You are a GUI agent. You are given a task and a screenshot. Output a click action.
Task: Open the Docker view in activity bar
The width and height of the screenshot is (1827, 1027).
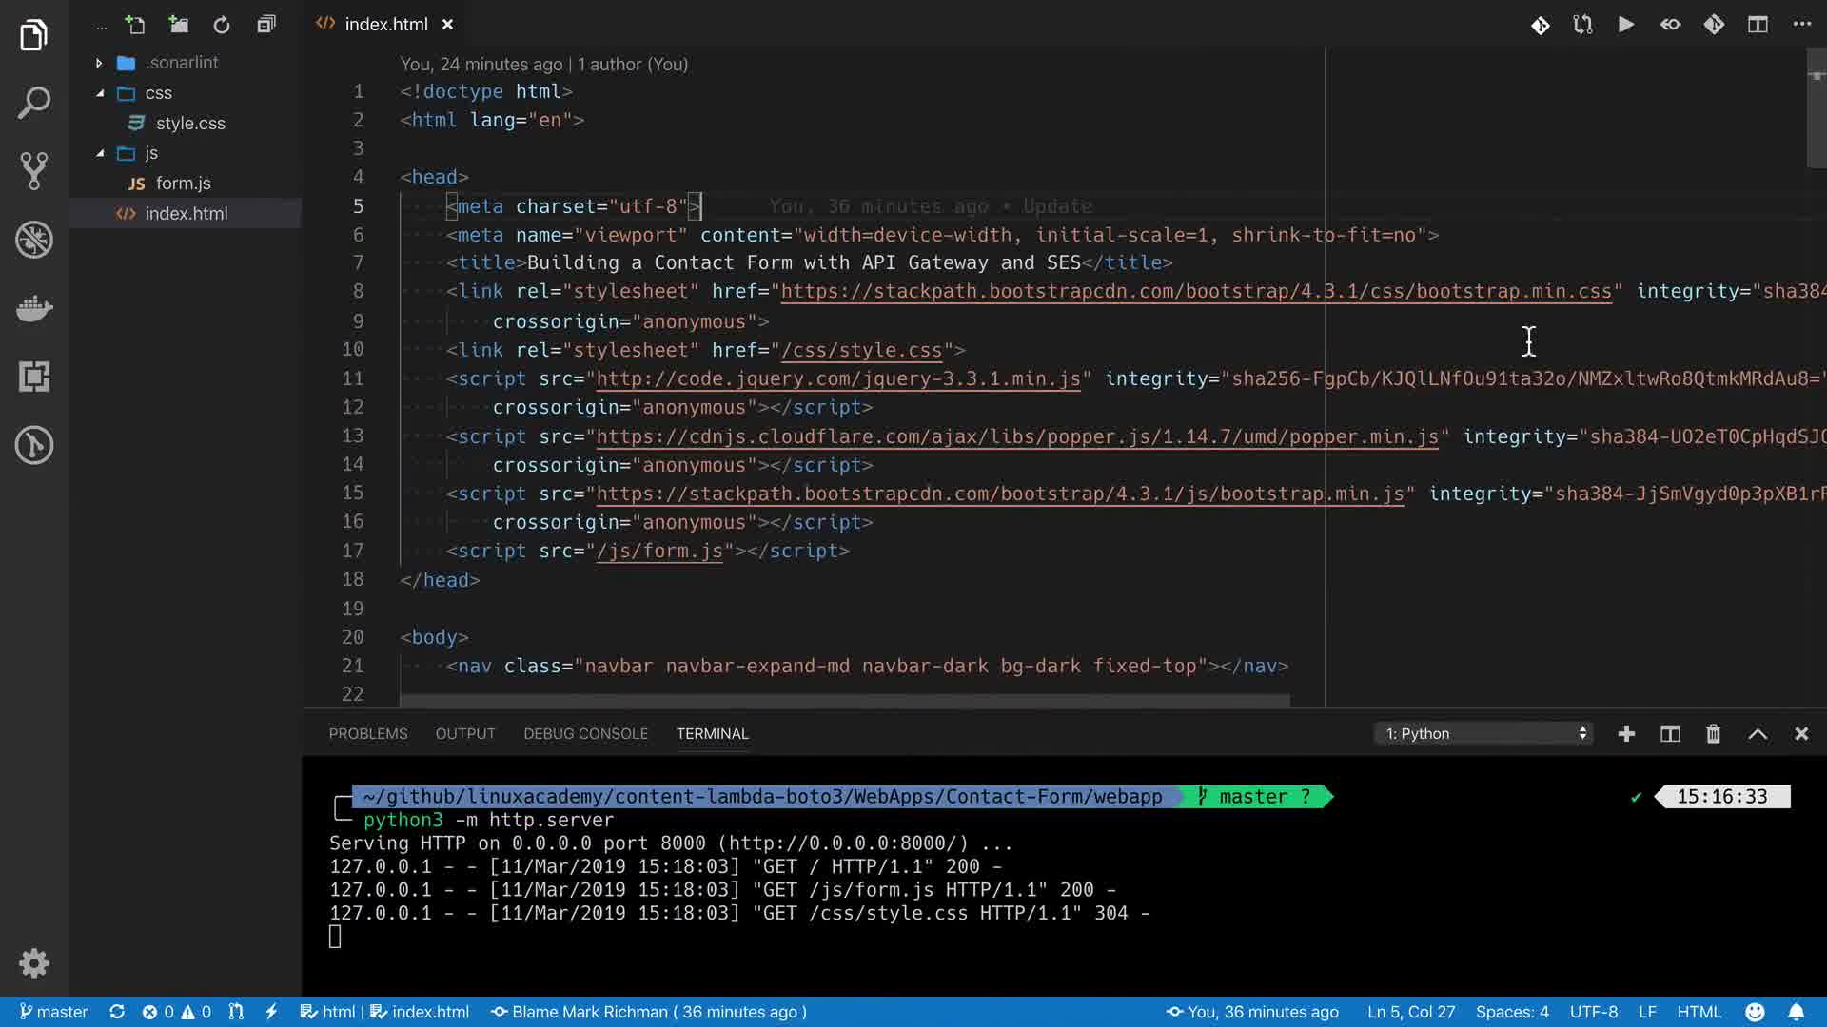tap(34, 308)
